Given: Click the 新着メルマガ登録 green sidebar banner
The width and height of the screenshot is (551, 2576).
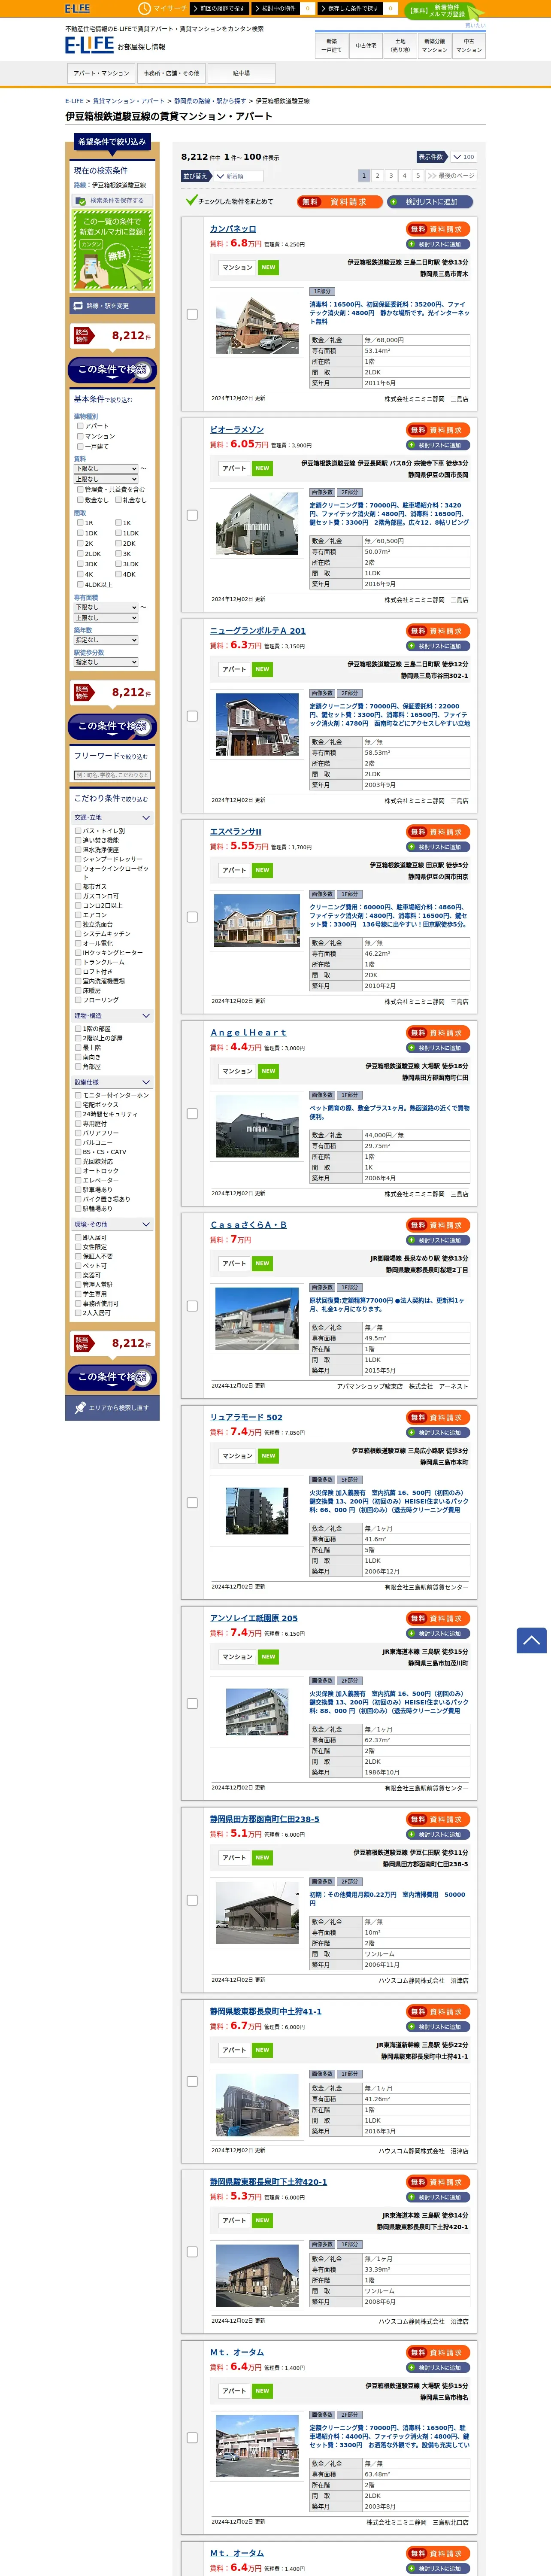Looking at the screenshot, I should point(112,251).
